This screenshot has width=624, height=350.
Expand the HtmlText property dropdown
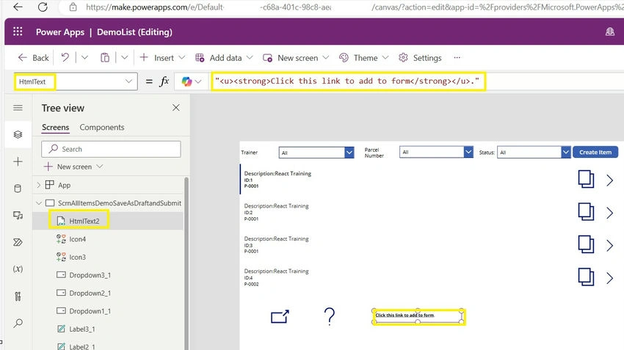point(128,81)
